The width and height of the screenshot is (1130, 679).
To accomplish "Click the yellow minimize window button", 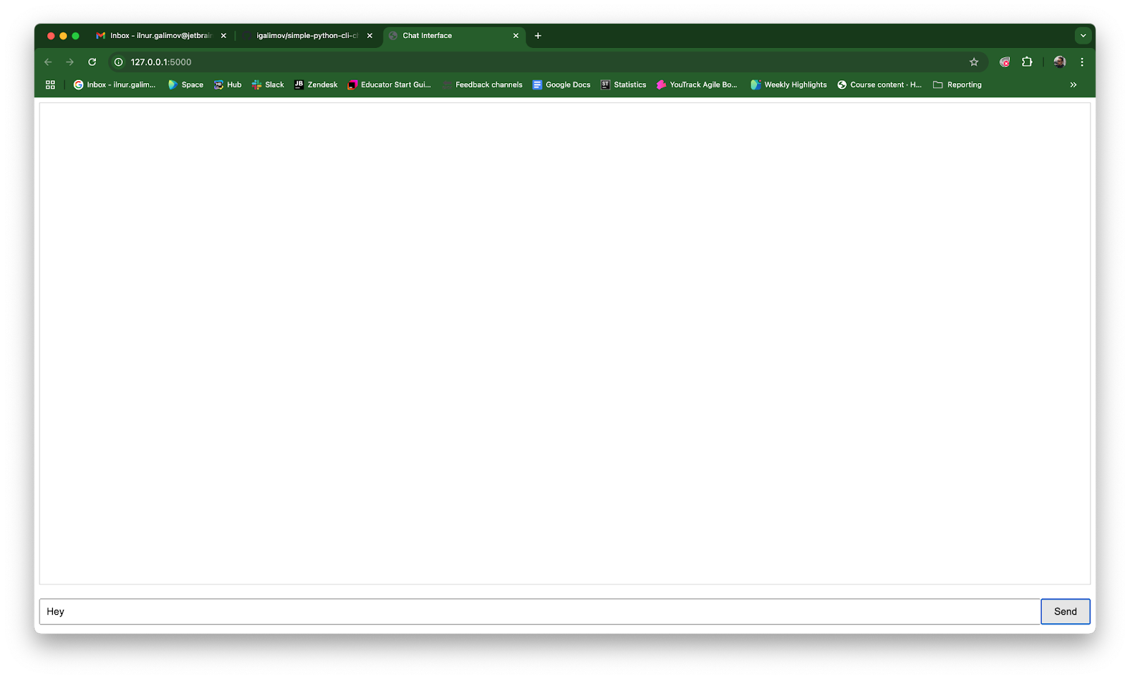I will [64, 35].
